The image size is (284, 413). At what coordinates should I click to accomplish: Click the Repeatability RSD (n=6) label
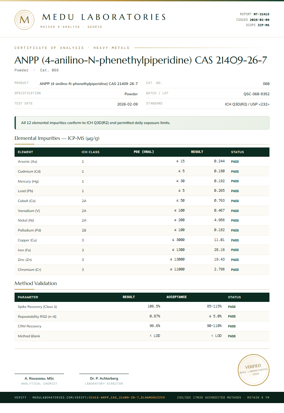pos(37,317)
